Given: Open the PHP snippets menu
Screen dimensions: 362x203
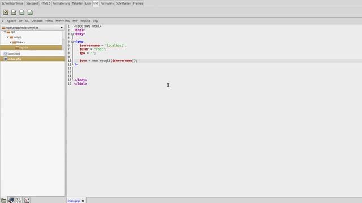Looking at the screenshot, I should pos(75,21).
